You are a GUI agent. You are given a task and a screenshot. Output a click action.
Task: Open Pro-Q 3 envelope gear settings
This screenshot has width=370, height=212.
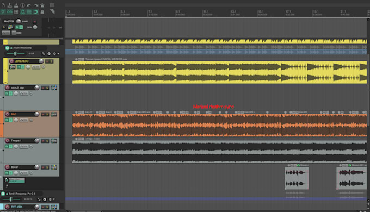50,199
